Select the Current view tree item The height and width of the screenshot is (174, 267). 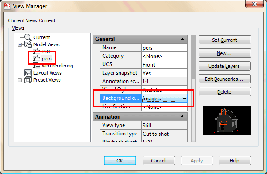[42, 37]
